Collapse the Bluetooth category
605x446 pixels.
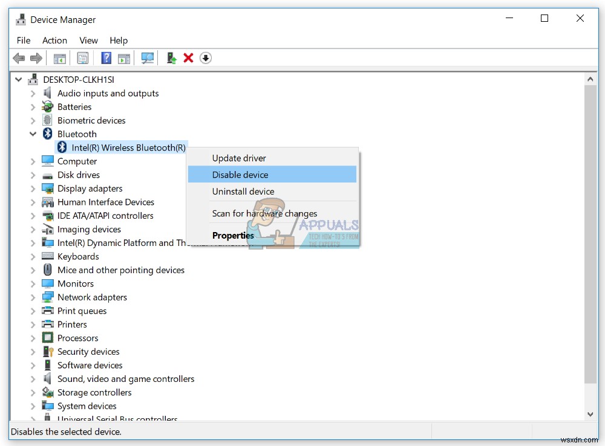[33, 134]
